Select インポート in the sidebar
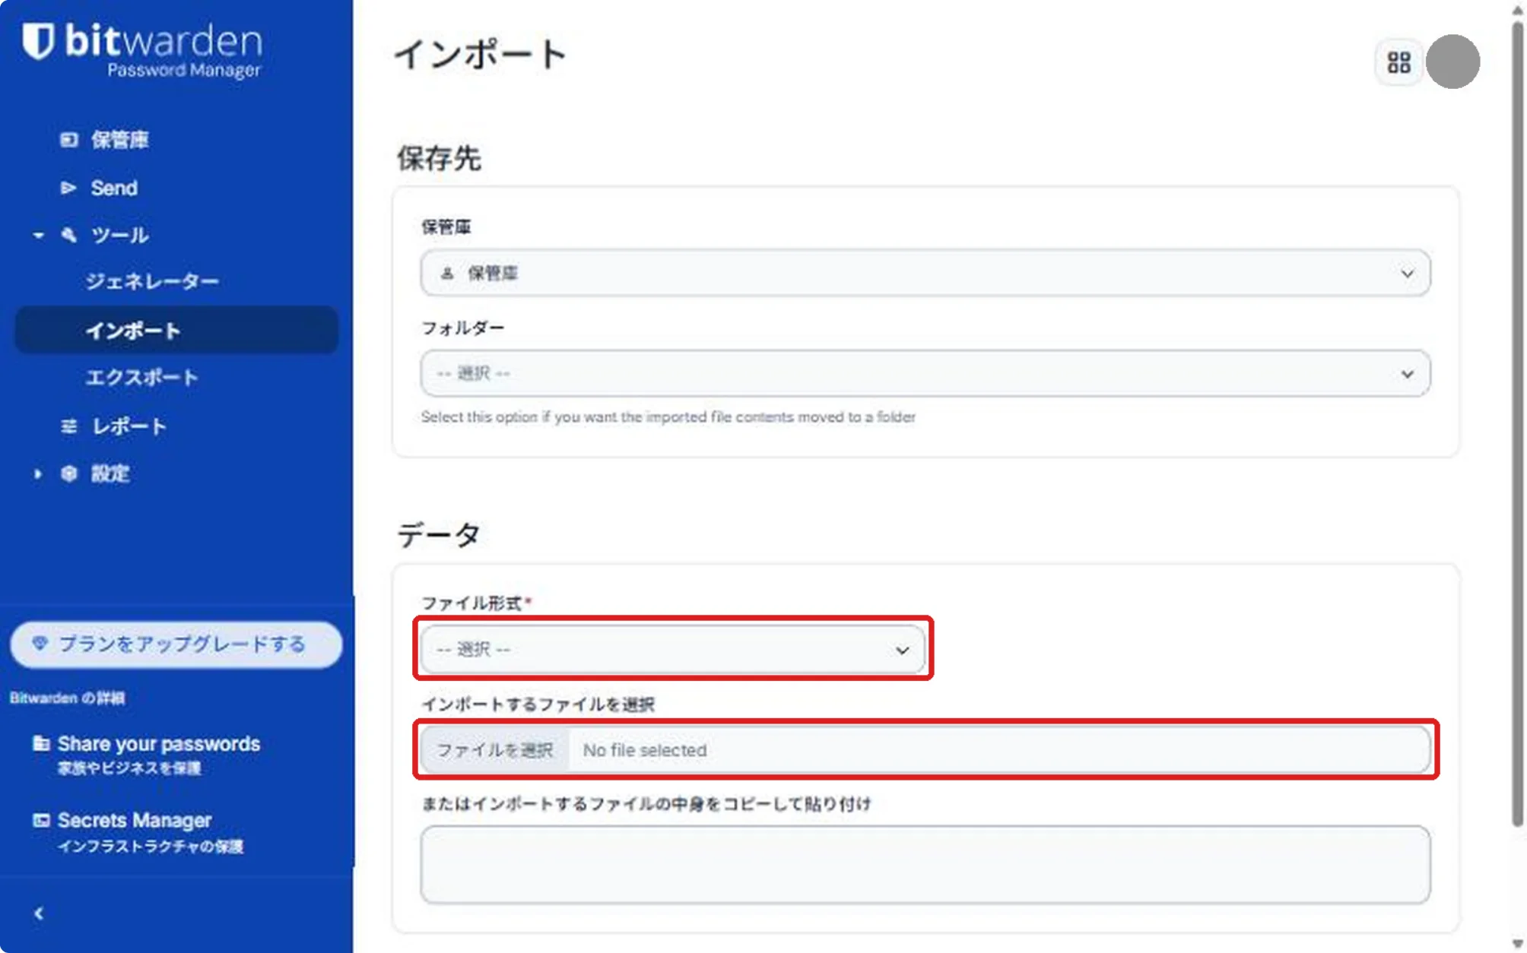The width and height of the screenshot is (1527, 953). click(176, 331)
